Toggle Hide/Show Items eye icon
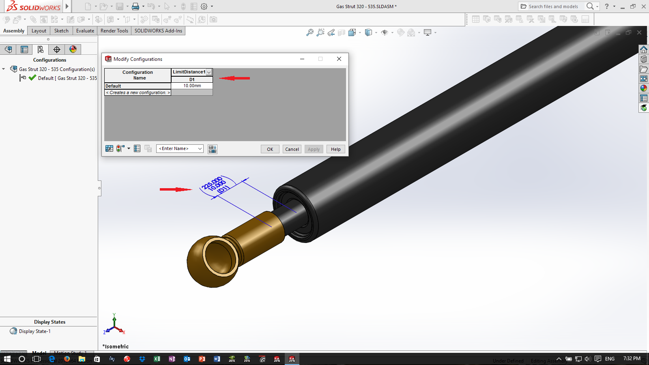This screenshot has width=649, height=365. [385, 32]
